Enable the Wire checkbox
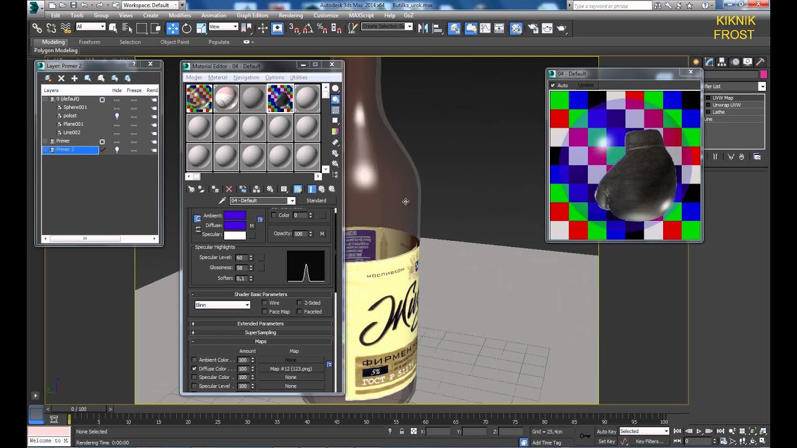797x448 pixels. point(265,303)
